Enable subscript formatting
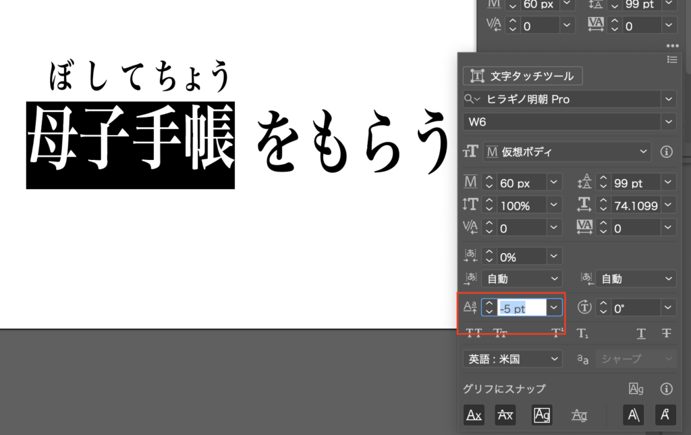 click(x=584, y=332)
